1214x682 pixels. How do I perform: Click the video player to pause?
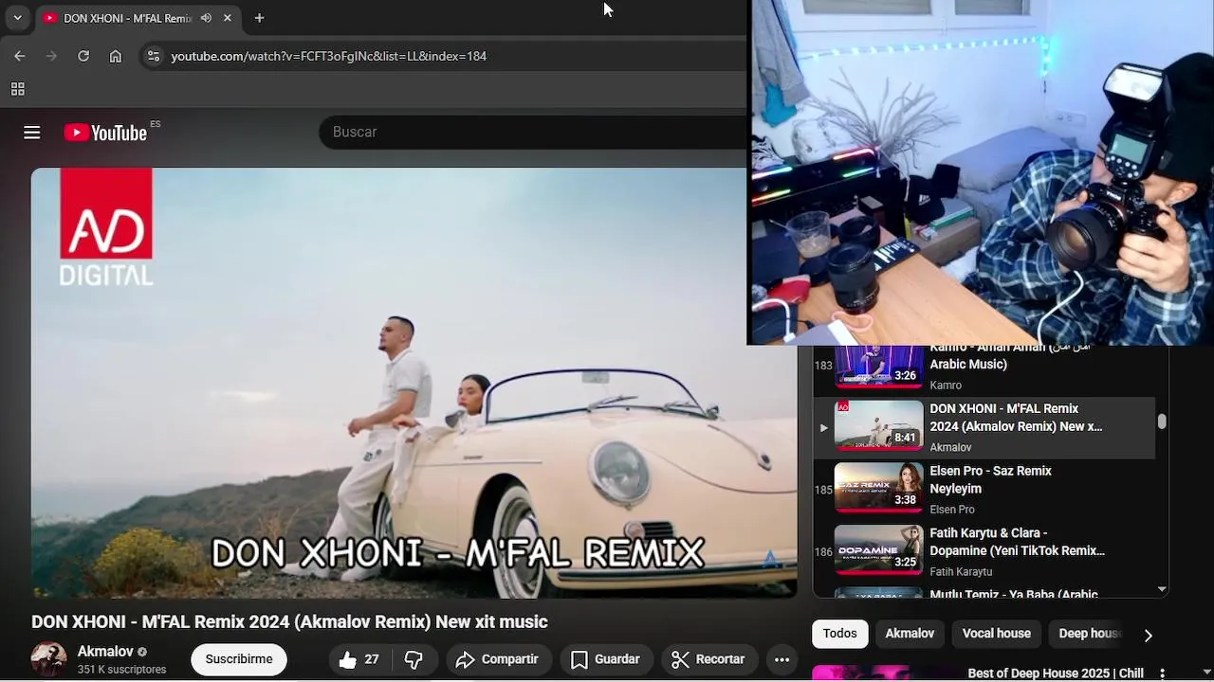414,383
